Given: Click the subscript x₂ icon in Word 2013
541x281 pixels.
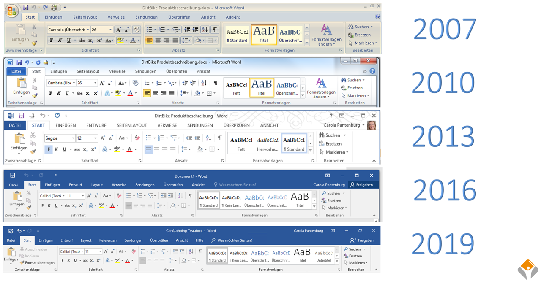Looking at the screenshot, I should click(x=85, y=149).
